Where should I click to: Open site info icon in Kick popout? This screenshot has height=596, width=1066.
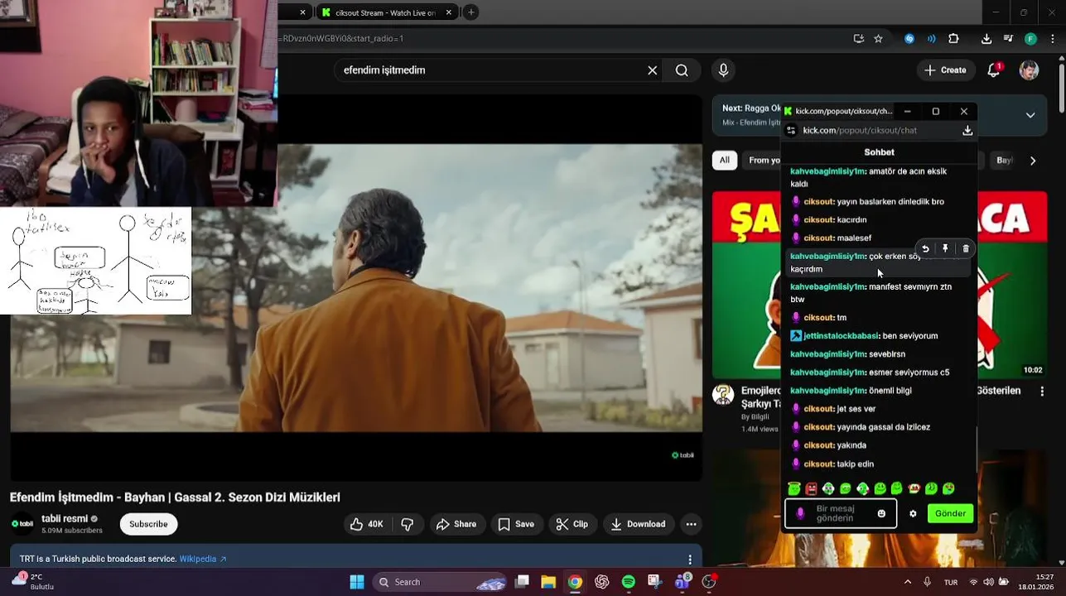coord(791,131)
